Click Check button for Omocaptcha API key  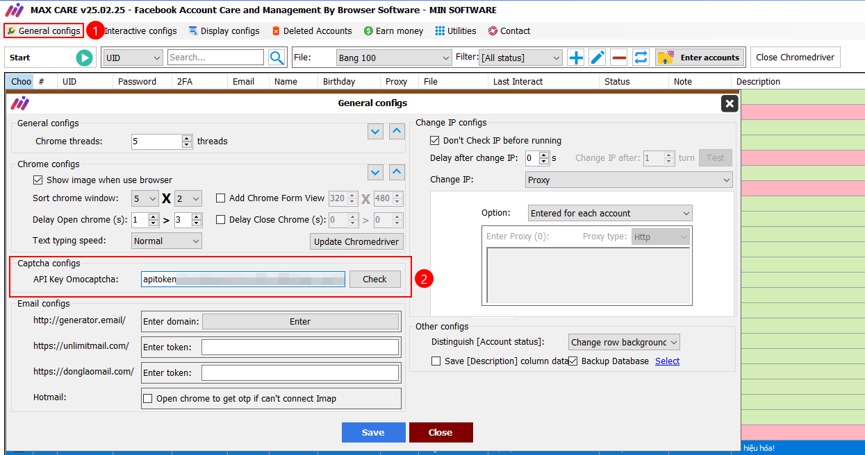[x=374, y=279]
